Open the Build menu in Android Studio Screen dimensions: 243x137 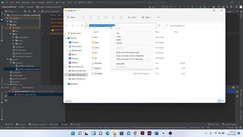click(58, 2)
